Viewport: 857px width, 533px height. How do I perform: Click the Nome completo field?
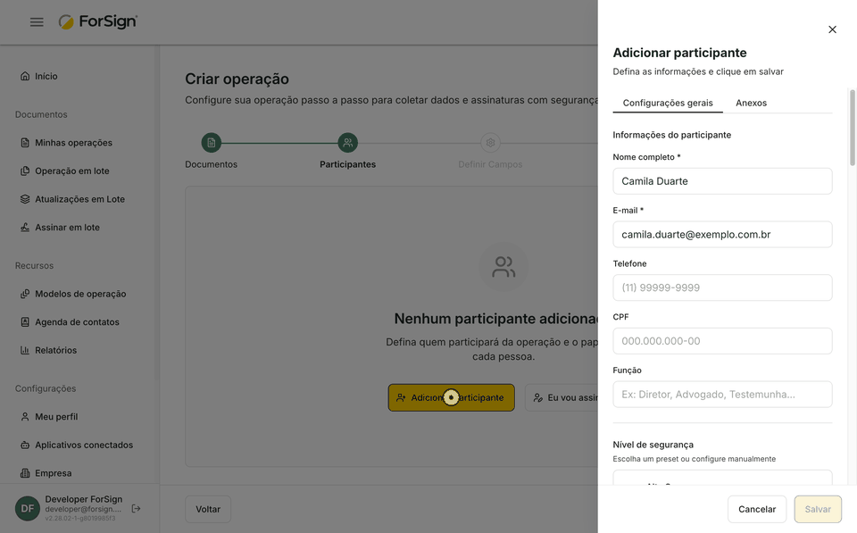[x=722, y=181]
